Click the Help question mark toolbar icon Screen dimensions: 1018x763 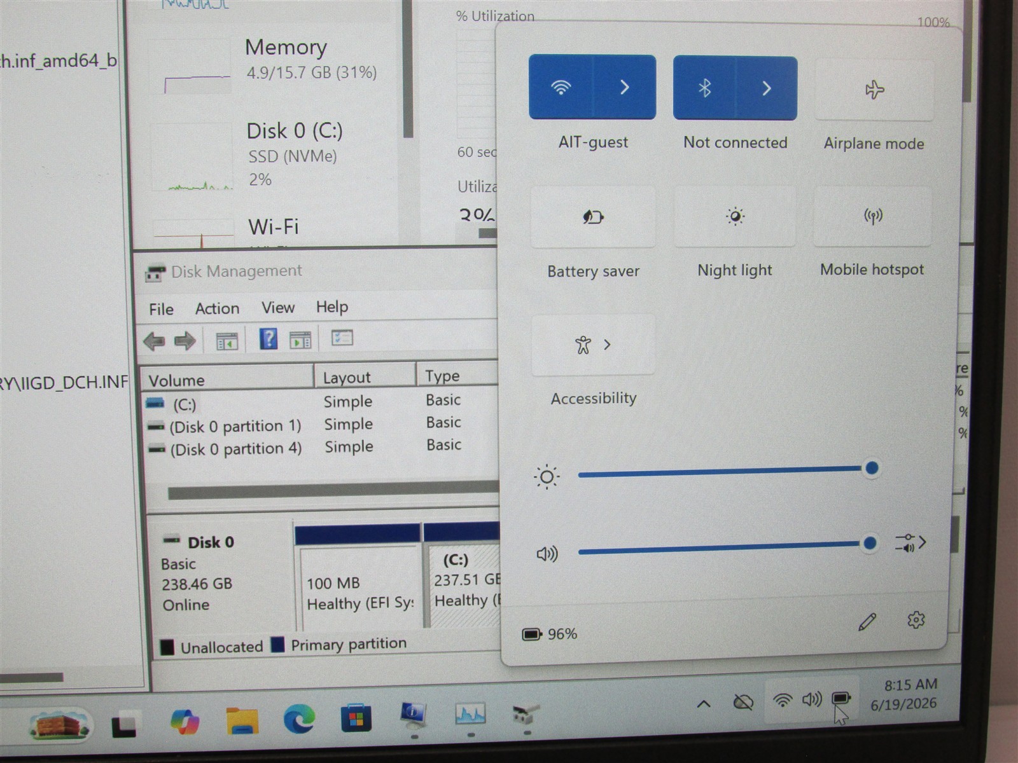point(268,339)
